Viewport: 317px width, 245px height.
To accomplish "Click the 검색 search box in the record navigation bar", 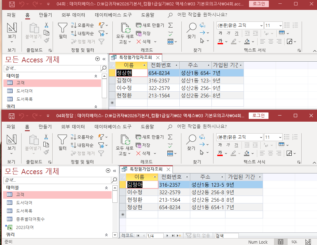I will pyautogui.click(x=225, y=235).
